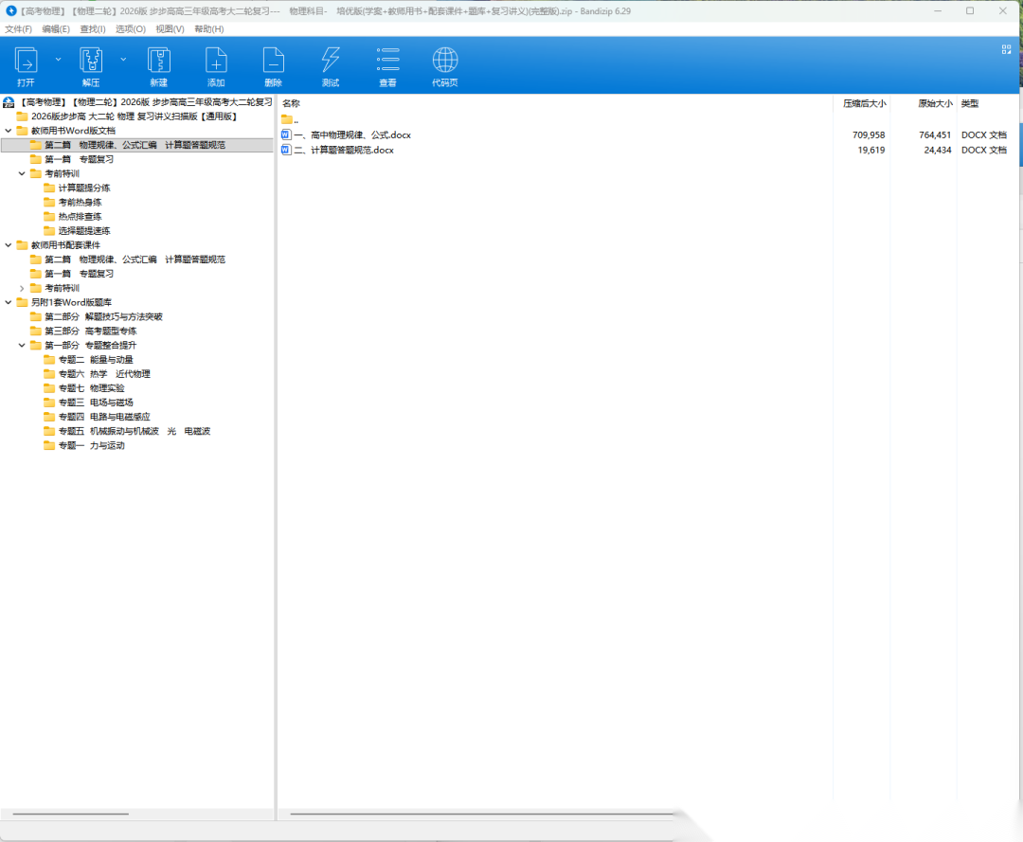Open the dropdown arrow next to 打开
This screenshot has height=842, width=1023.
coord(58,59)
